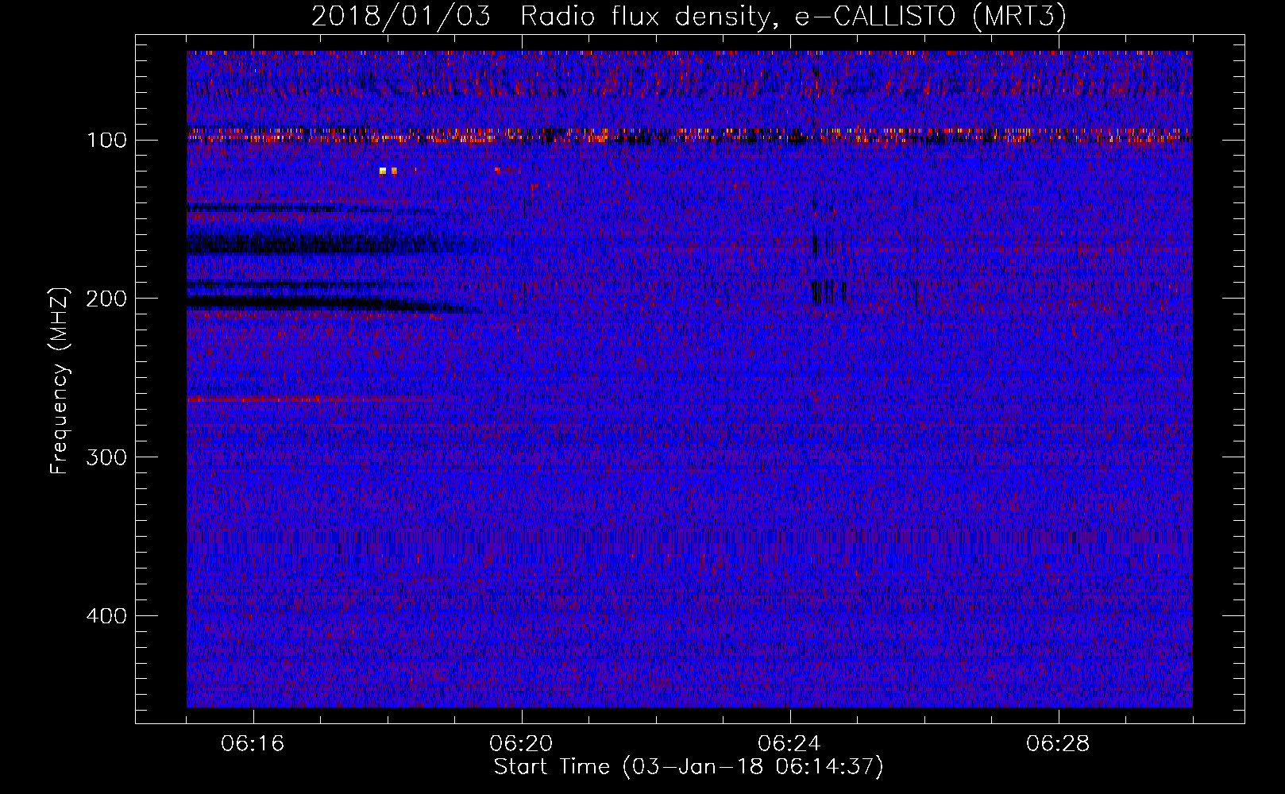This screenshot has height=794, width=1285.
Task: Click the 100 frequency tick label
Action: pos(106,141)
